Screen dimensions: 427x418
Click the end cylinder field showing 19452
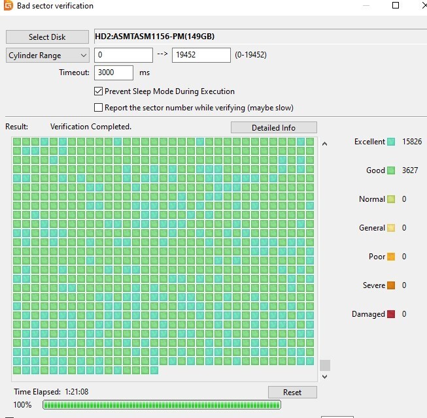(201, 55)
